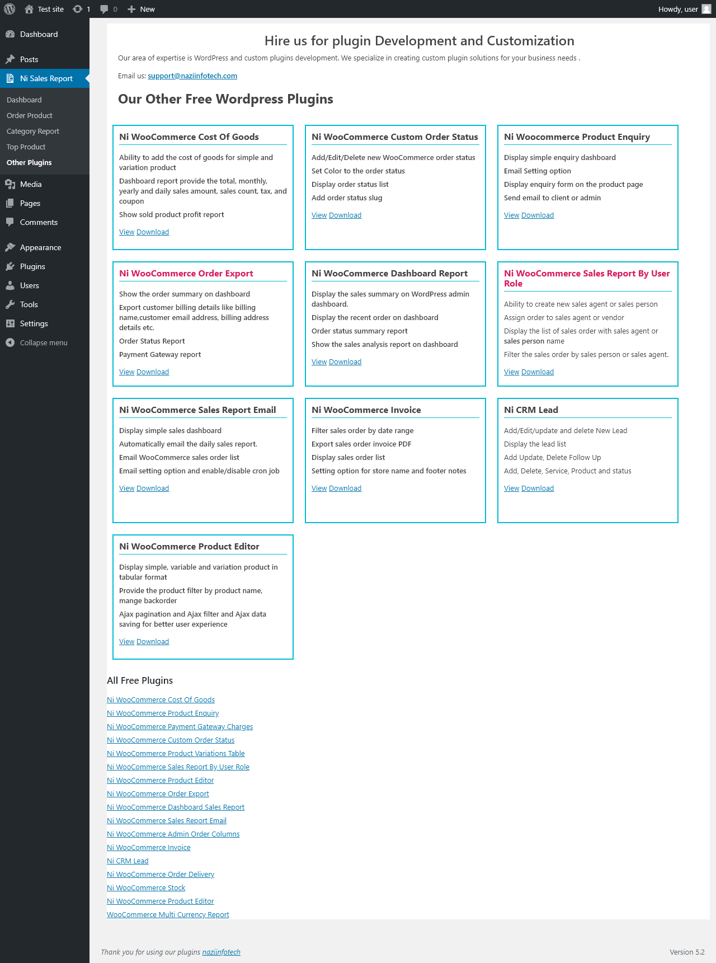Click the Appearance paintbrush icon
Viewport: 716px width, 963px height.
point(10,247)
